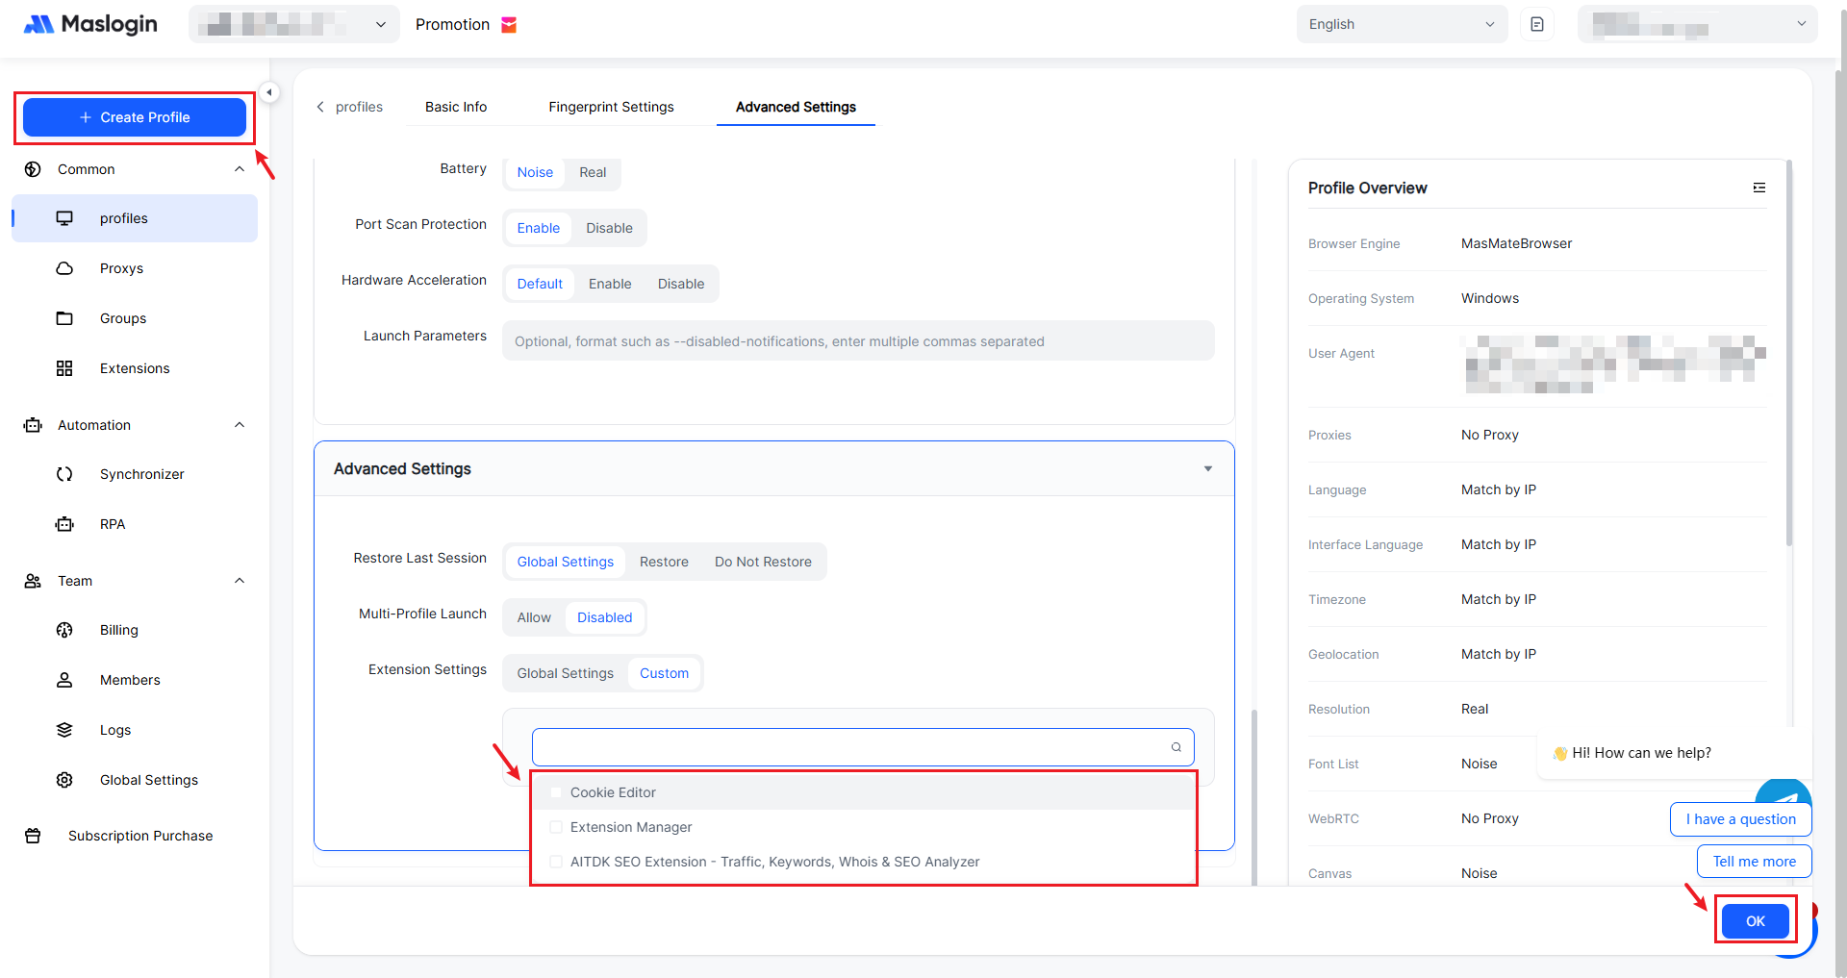Click the Create Profile button
Image resolution: width=1847 pixels, height=978 pixels.
(x=135, y=117)
